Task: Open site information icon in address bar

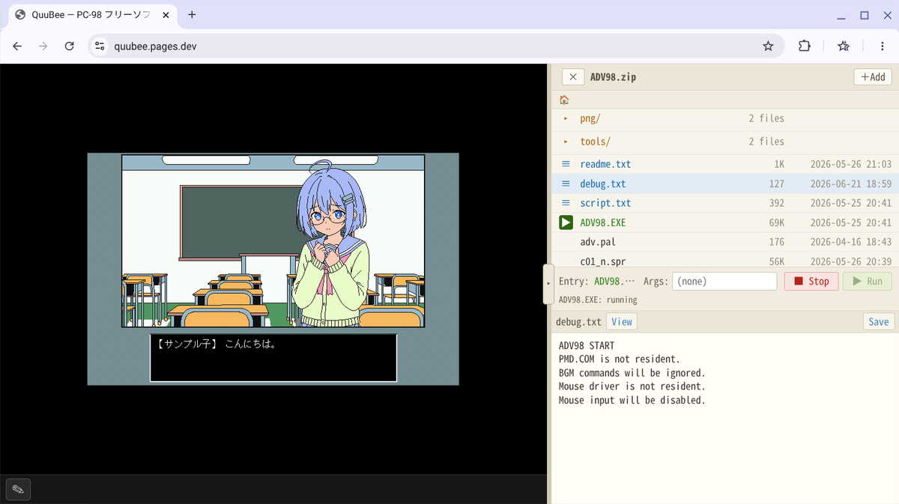Action: 100,46
